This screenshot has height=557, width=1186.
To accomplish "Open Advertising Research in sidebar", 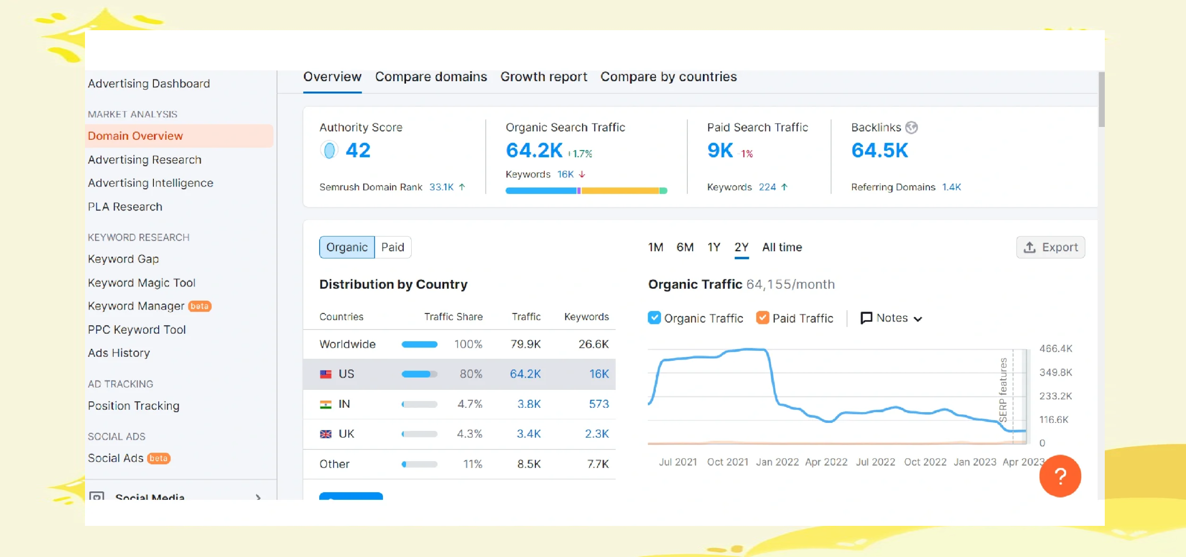I will click(x=144, y=160).
